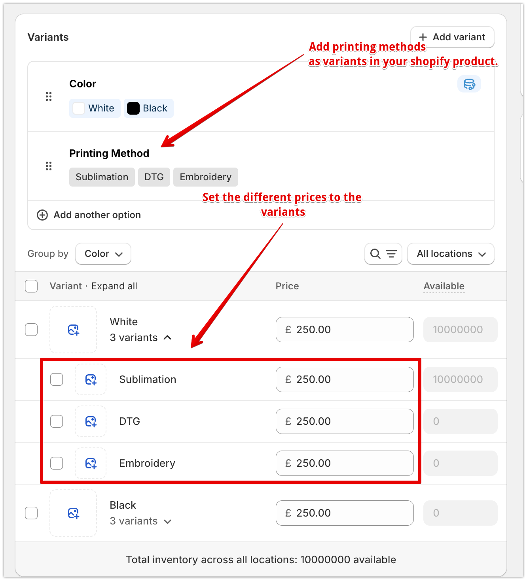Edit the Embroidery variant price field
This screenshot has width=527, height=581.
click(x=345, y=463)
